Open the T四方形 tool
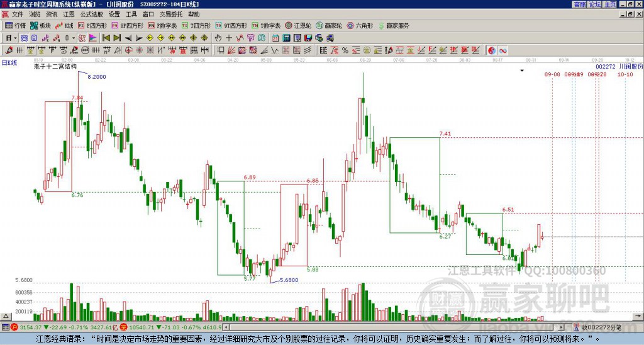This screenshot has width=644, height=345. click(x=196, y=25)
